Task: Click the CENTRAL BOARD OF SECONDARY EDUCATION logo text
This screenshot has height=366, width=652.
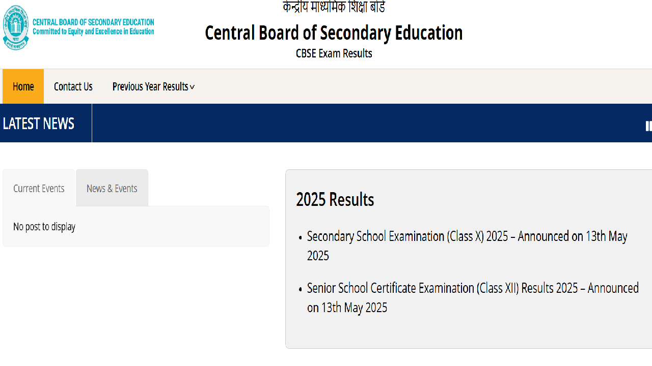Action: 93,22
